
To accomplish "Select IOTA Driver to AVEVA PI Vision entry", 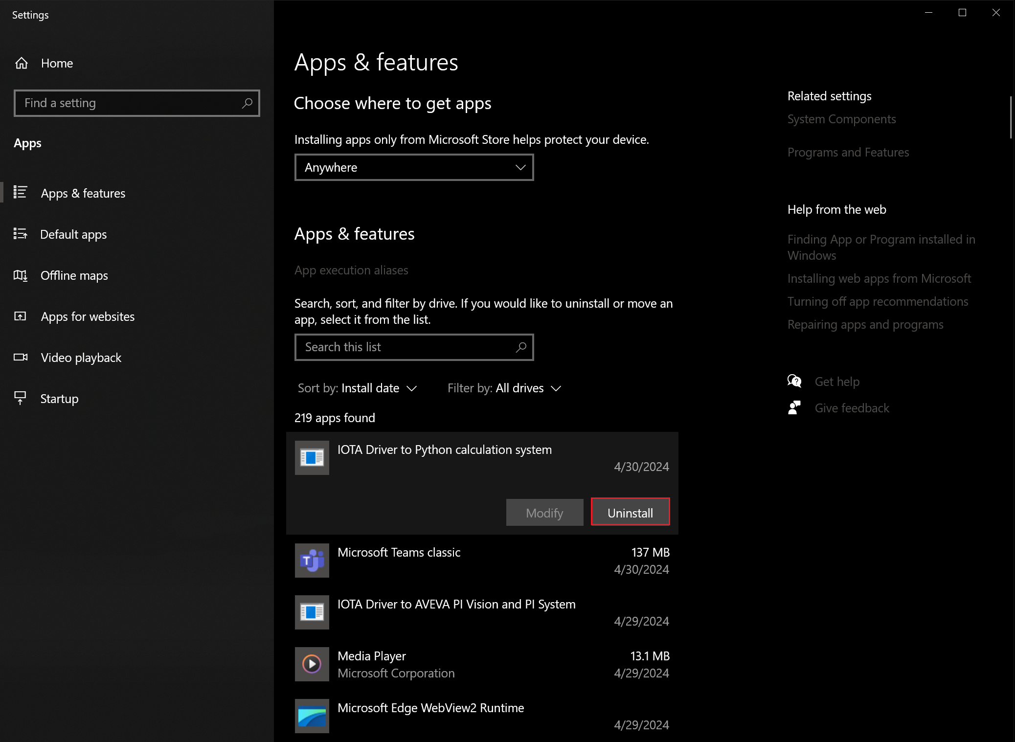I will tap(482, 612).
